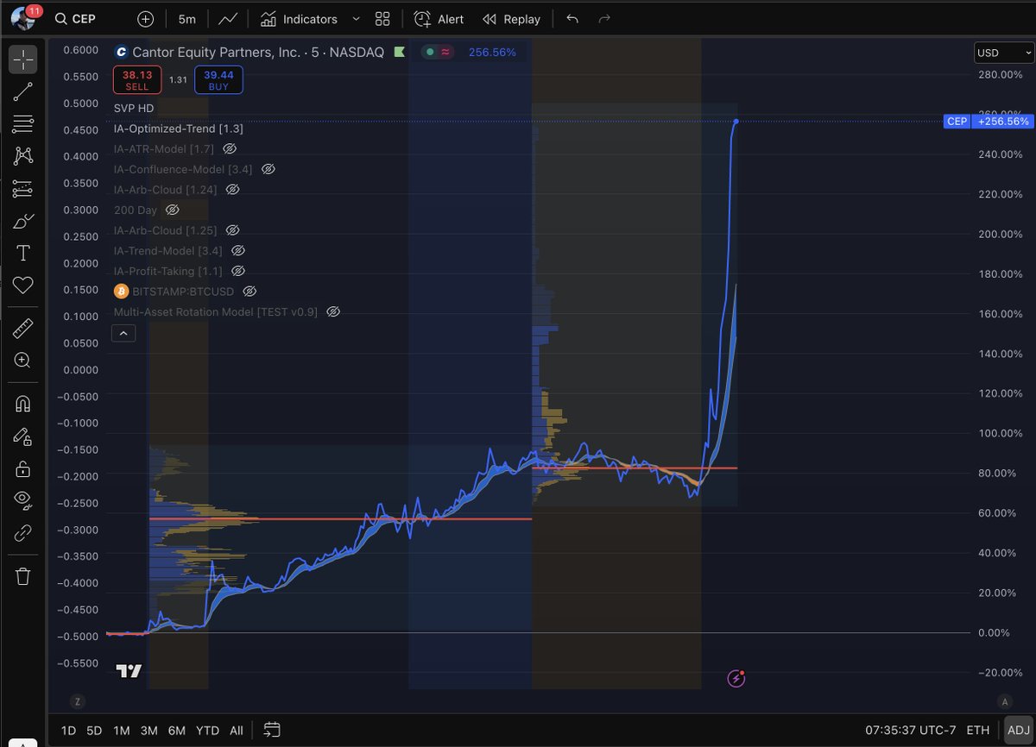Viewport: 1036px width, 747px height.
Task: Show the BITSTAMP:BTCUSD comparison
Action: [250, 292]
